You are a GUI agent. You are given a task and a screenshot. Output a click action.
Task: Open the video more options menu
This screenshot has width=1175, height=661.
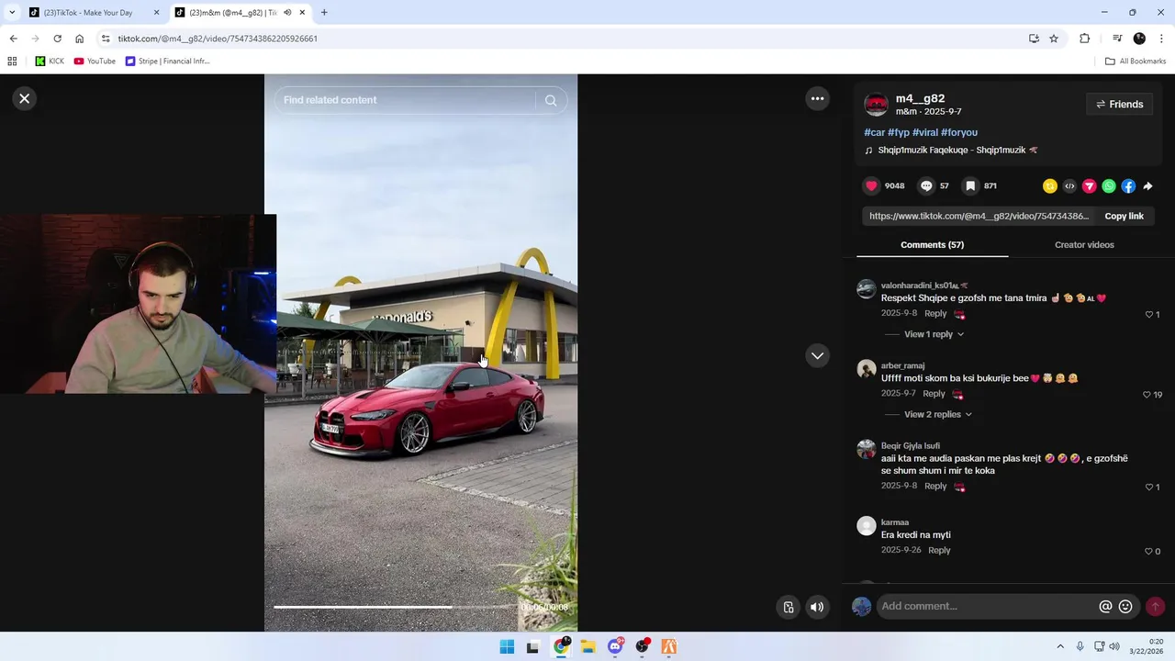click(817, 98)
